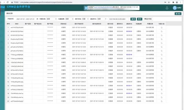Open the user avatar menu

[x=175, y=8]
